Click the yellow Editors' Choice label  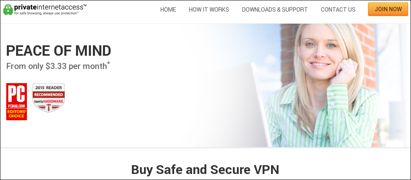click(x=16, y=113)
